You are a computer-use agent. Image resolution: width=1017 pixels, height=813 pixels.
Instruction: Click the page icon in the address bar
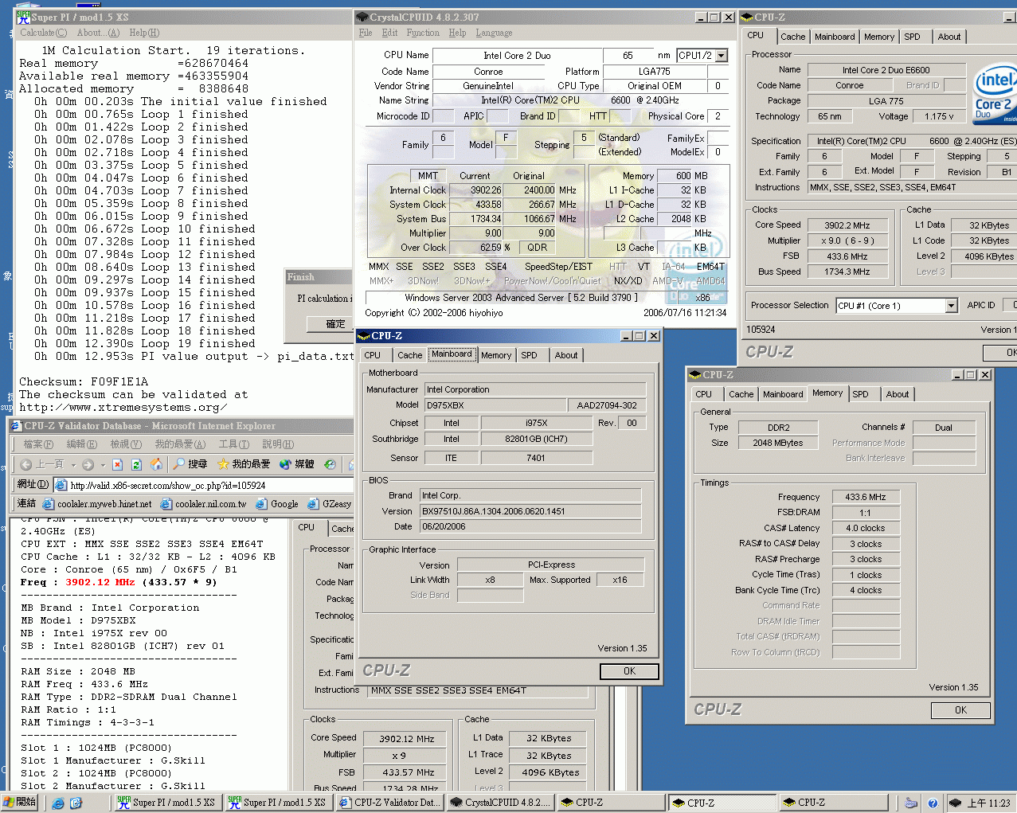(61, 485)
